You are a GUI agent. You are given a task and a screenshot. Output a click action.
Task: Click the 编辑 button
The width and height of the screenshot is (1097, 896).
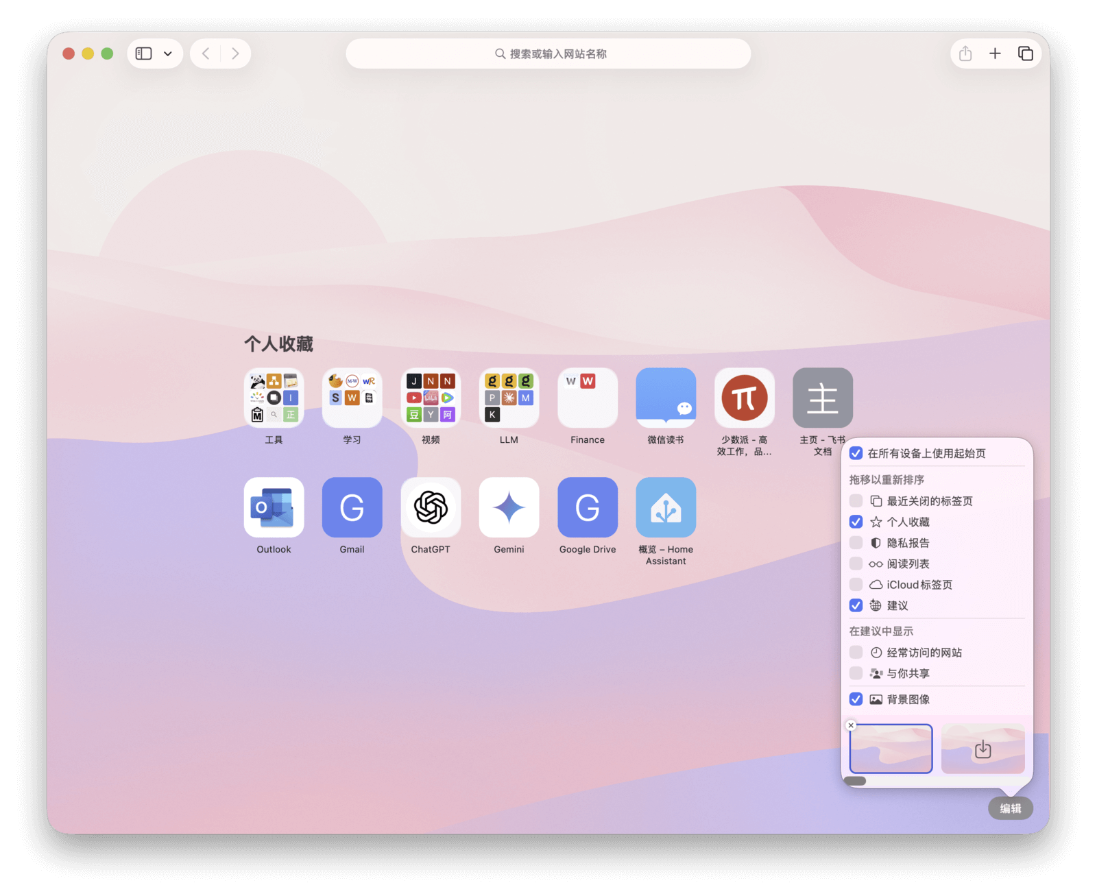(x=1010, y=808)
